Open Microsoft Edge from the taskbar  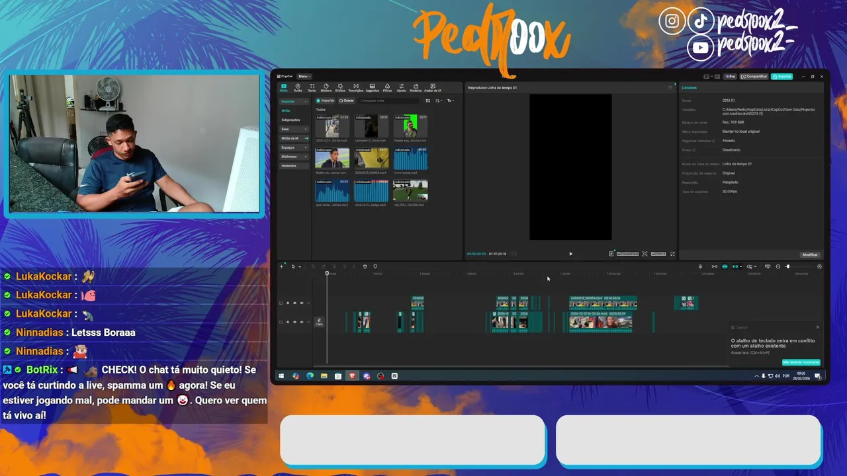pos(310,376)
